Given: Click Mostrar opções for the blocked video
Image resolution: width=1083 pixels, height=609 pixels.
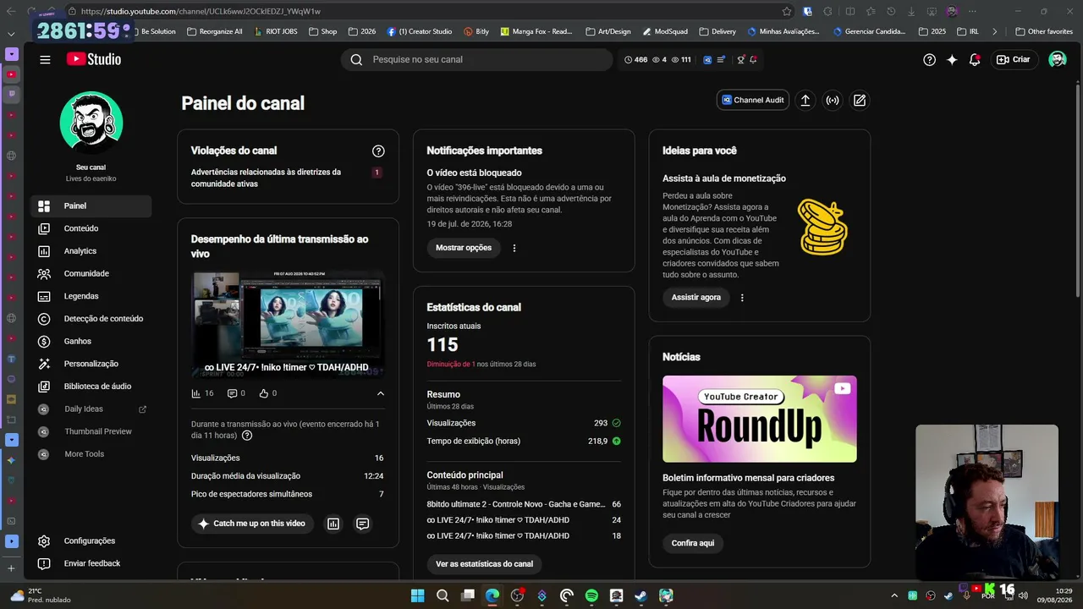Looking at the screenshot, I should click(x=464, y=248).
